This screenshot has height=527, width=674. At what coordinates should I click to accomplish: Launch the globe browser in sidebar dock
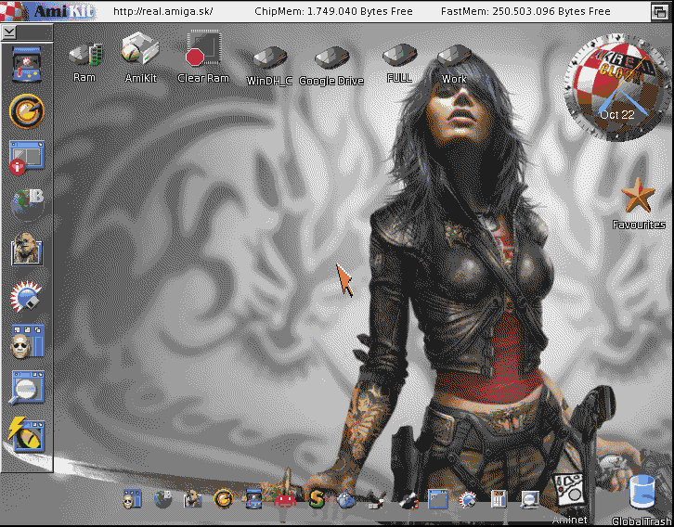pyautogui.click(x=27, y=203)
